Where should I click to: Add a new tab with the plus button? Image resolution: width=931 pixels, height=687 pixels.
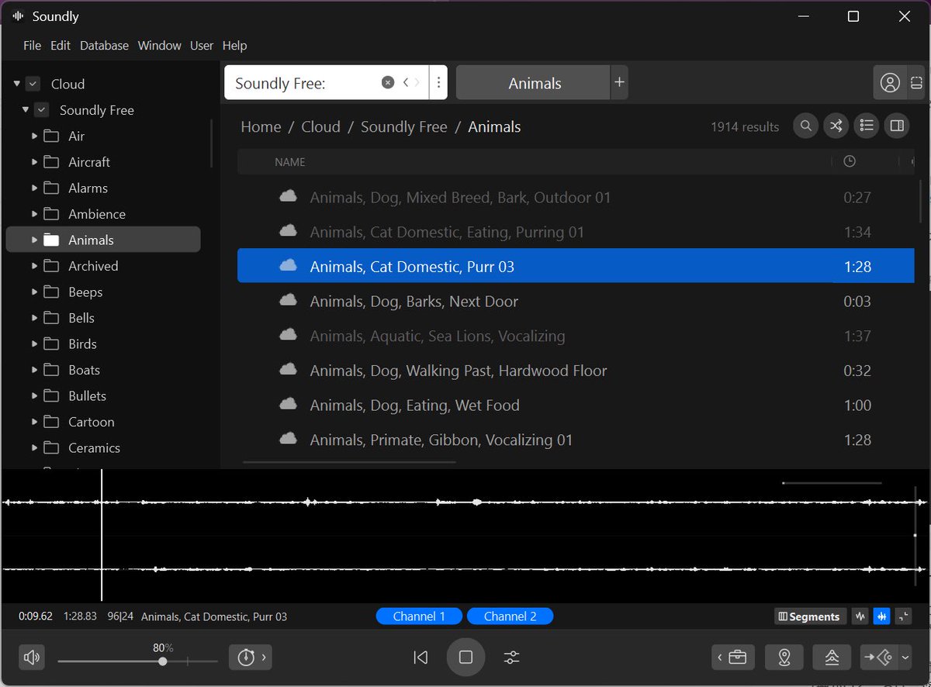619,82
